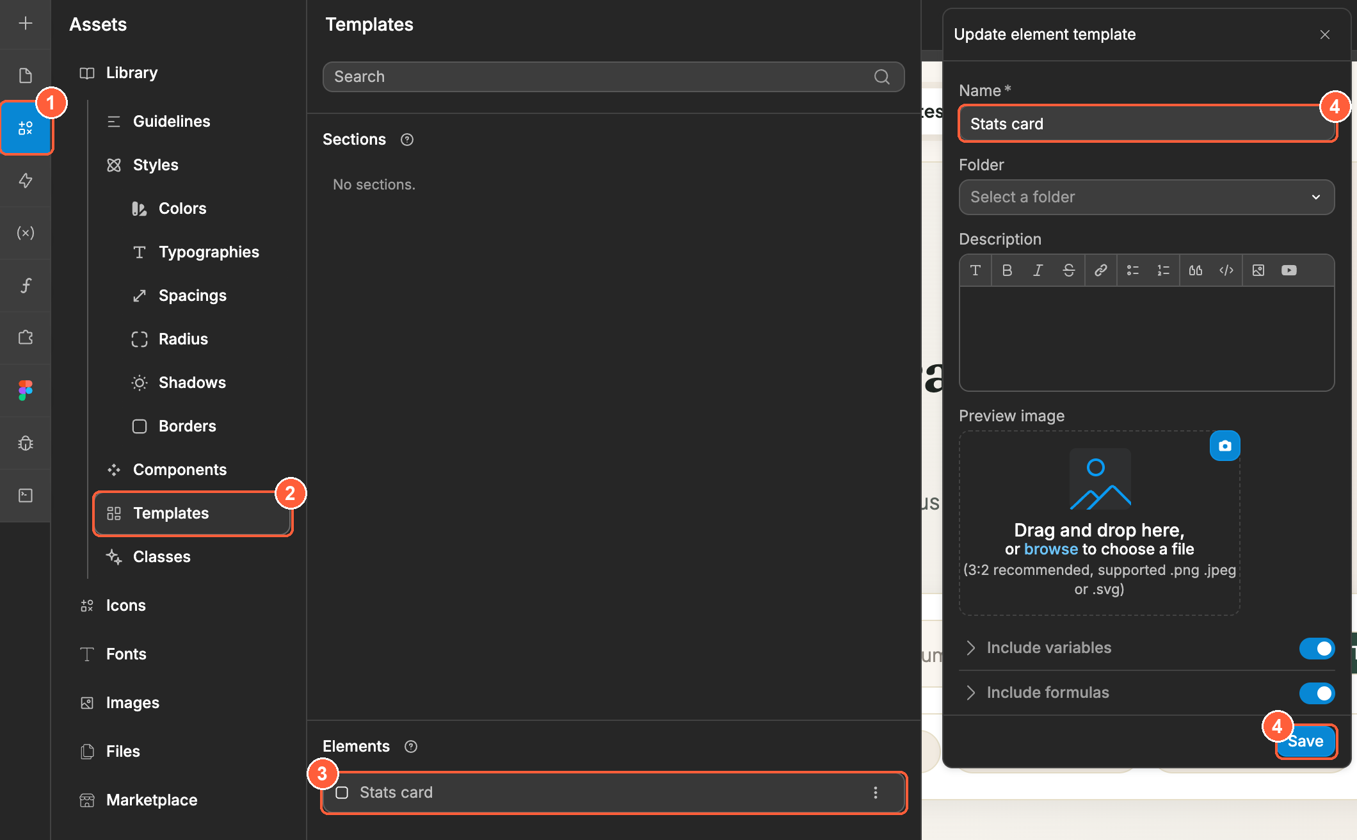Click the camera screenshot button on preview image

pos(1225,446)
